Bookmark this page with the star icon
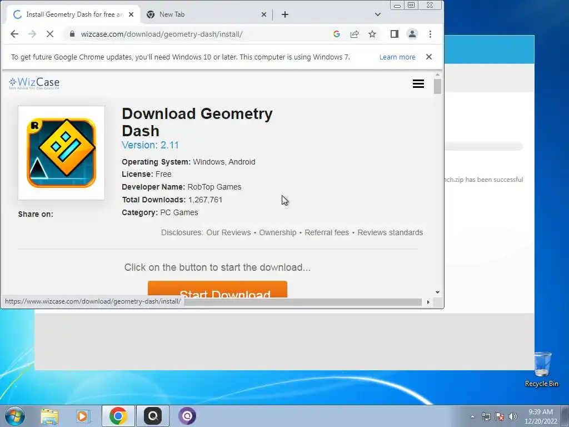 [x=372, y=34]
